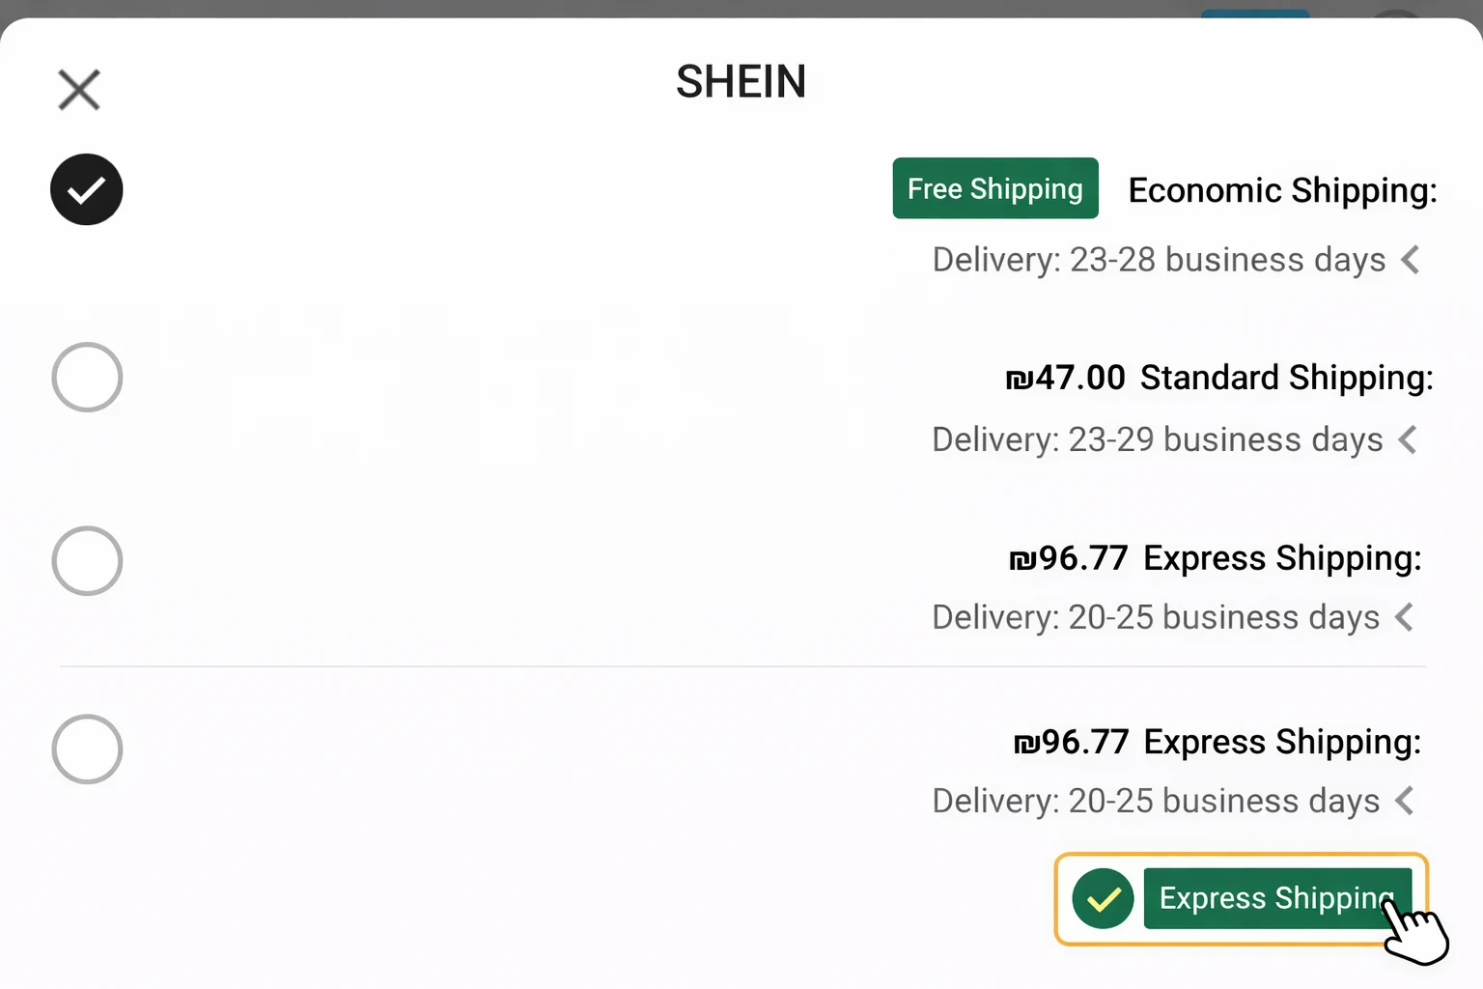The width and height of the screenshot is (1483, 989).
Task: Click the Economic Shipping label
Action: click(1282, 189)
